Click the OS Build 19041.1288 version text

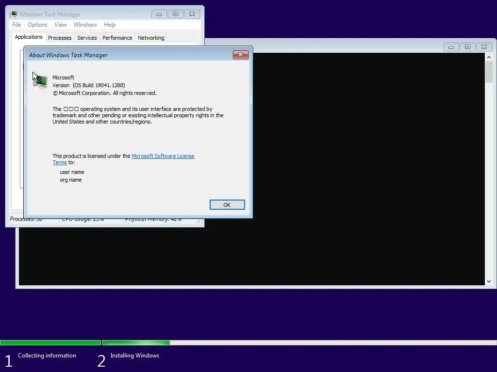tap(89, 85)
